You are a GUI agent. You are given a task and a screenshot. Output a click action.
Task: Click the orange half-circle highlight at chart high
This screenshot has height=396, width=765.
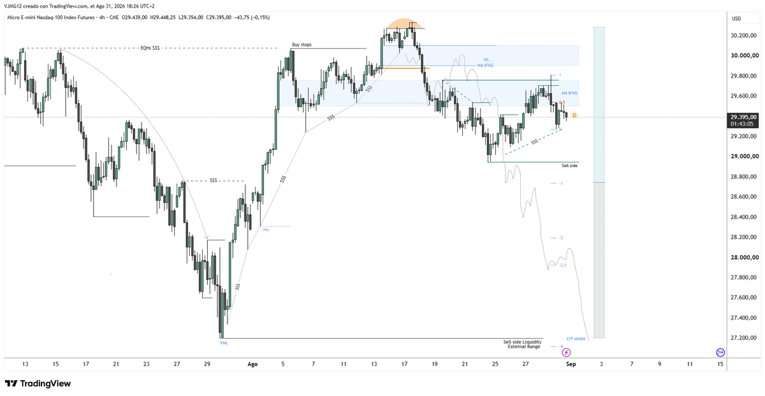(404, 24)
